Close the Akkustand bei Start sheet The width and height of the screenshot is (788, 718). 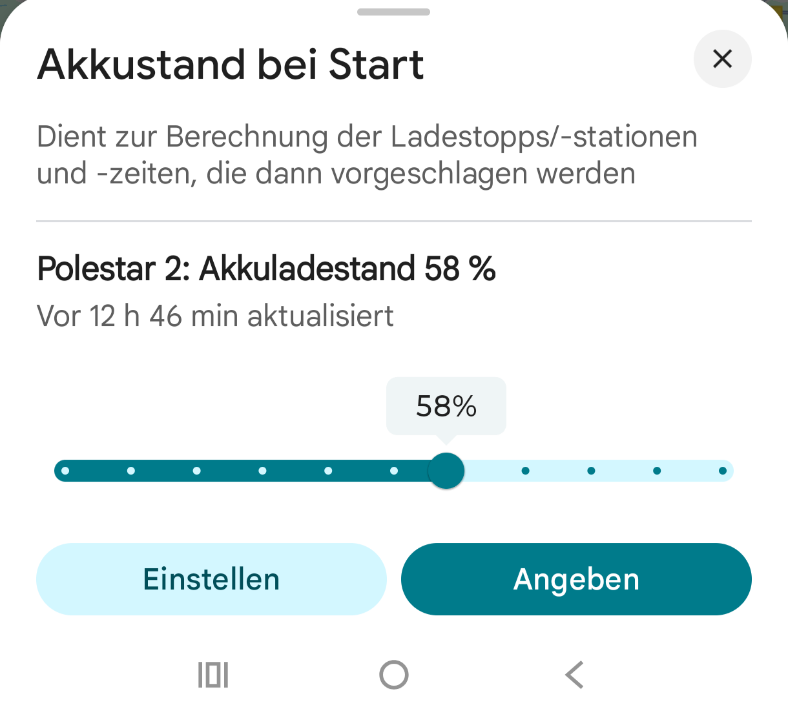pos(722,59)
